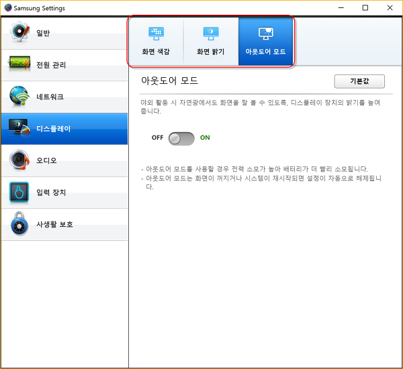Click the 전원 관리 battery icon
Screen dimensions: 403x369
pyautogui.click(x=19, y=63)
